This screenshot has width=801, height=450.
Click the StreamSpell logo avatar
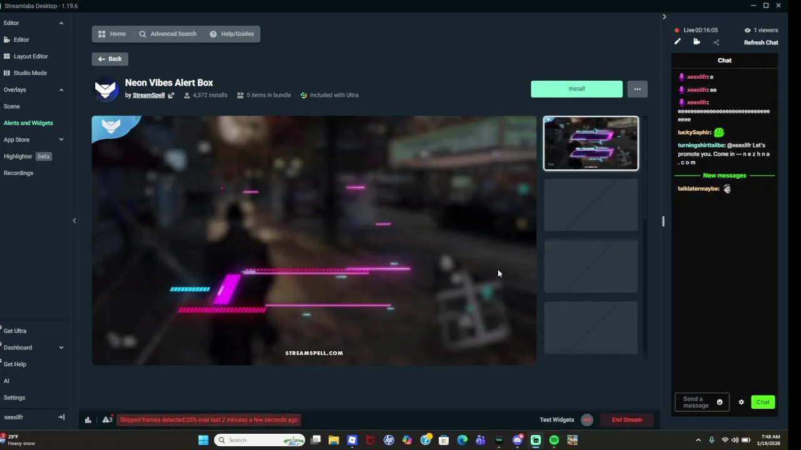click(105, 89)
